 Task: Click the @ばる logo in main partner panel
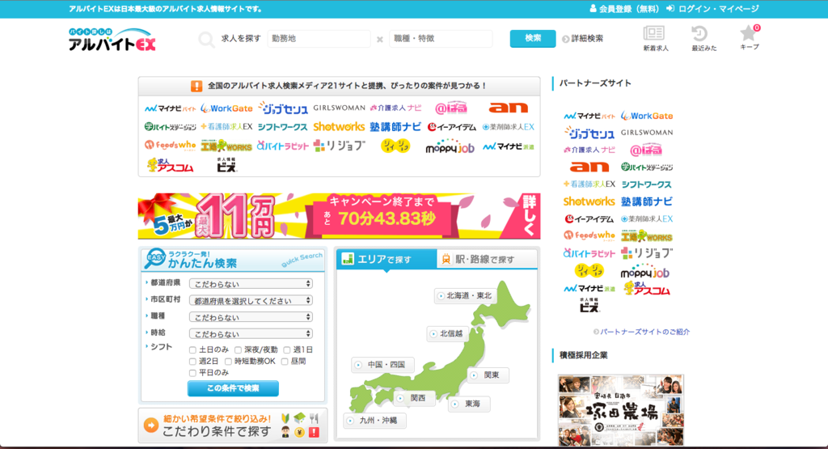point(451,108)
